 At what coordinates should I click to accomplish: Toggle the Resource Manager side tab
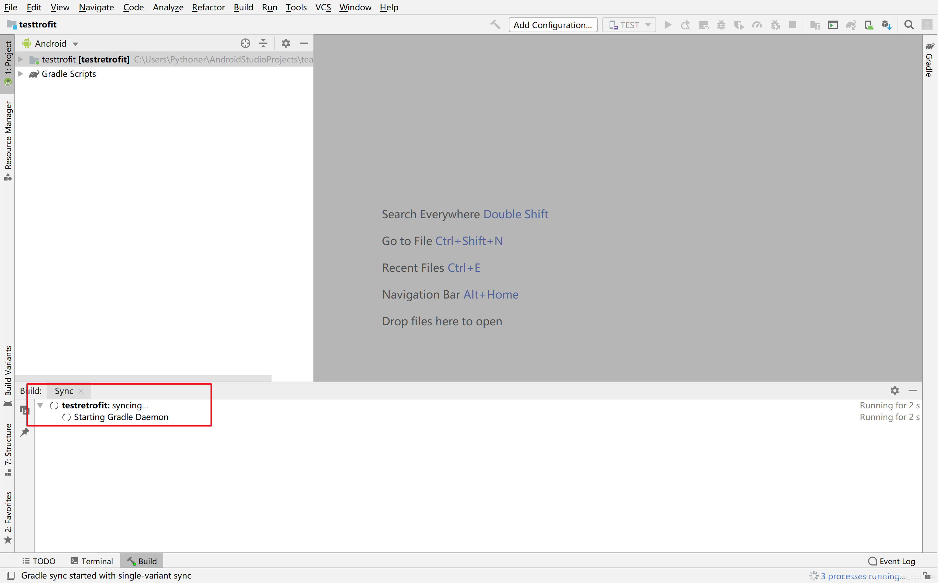(x=8, y=140)
